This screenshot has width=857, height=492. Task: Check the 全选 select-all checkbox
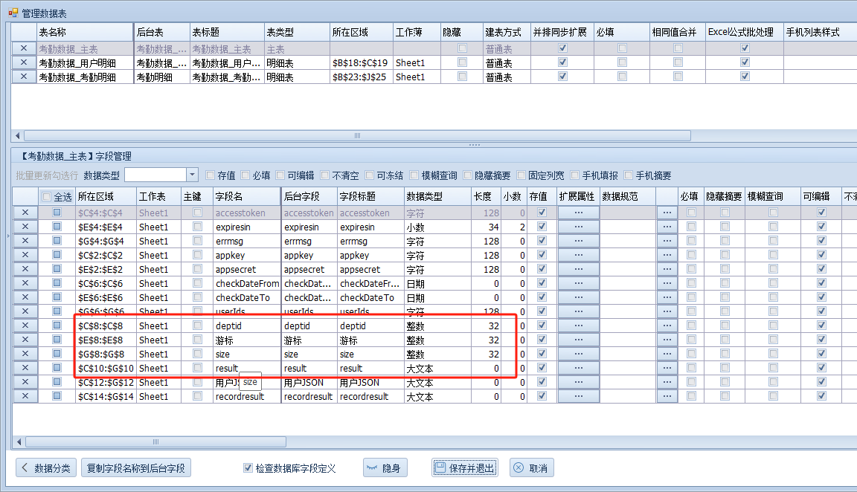pos(47,197)
